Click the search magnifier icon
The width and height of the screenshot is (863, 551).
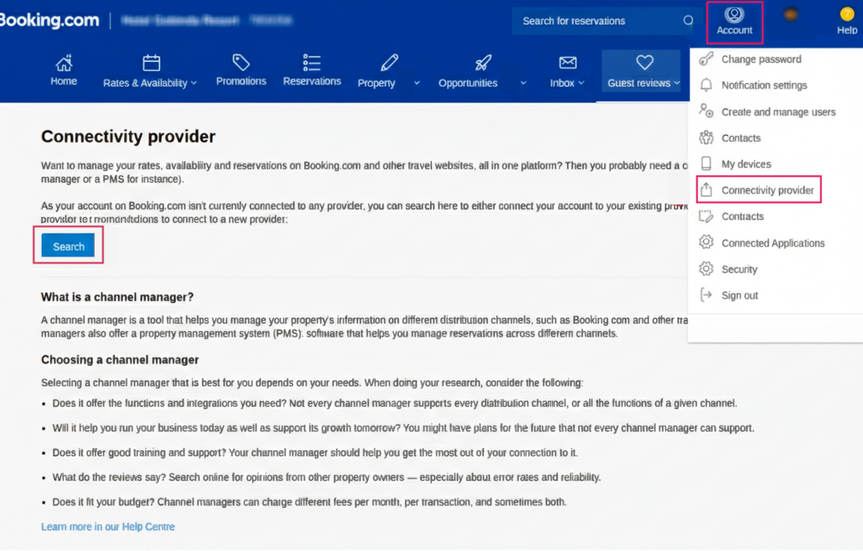(688, 20)
